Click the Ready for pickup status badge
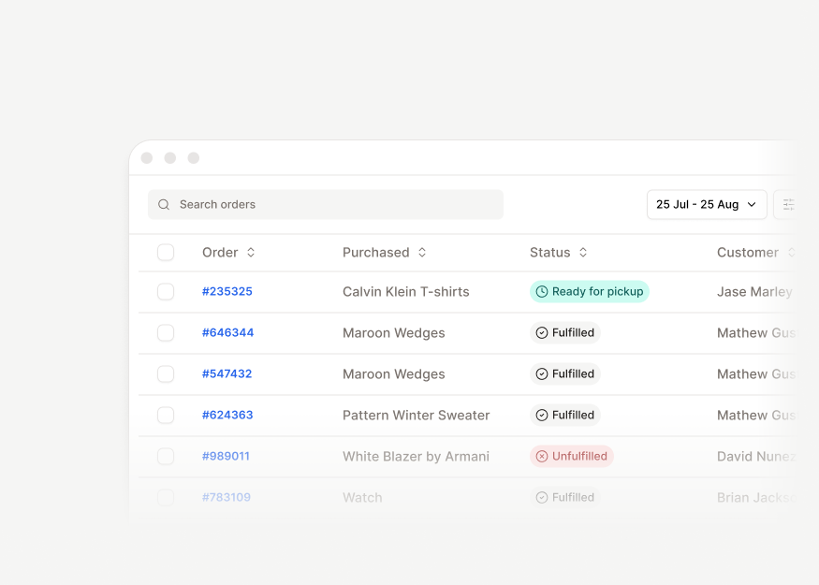 tap(589, 291)
